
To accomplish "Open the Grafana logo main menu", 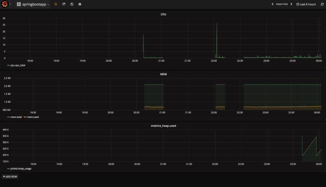I will point(5,4).
